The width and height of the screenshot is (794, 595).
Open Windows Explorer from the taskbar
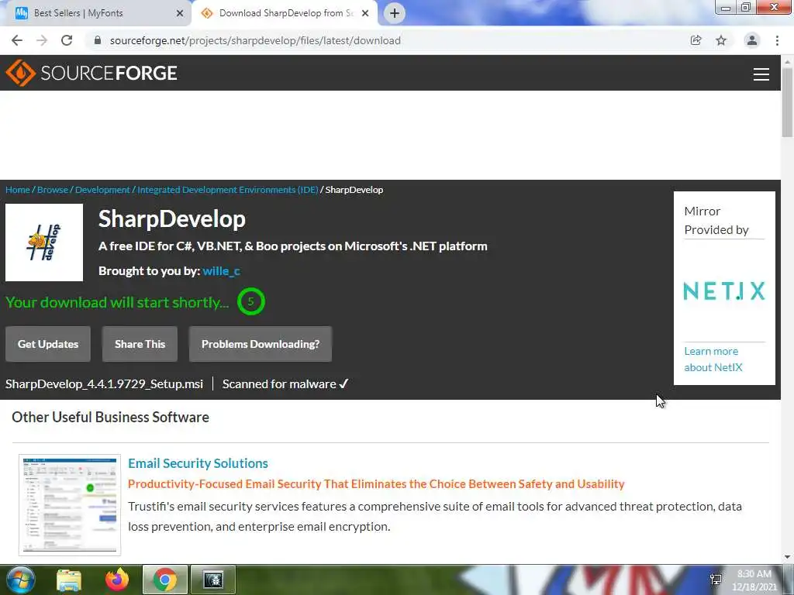coord(69,580)
